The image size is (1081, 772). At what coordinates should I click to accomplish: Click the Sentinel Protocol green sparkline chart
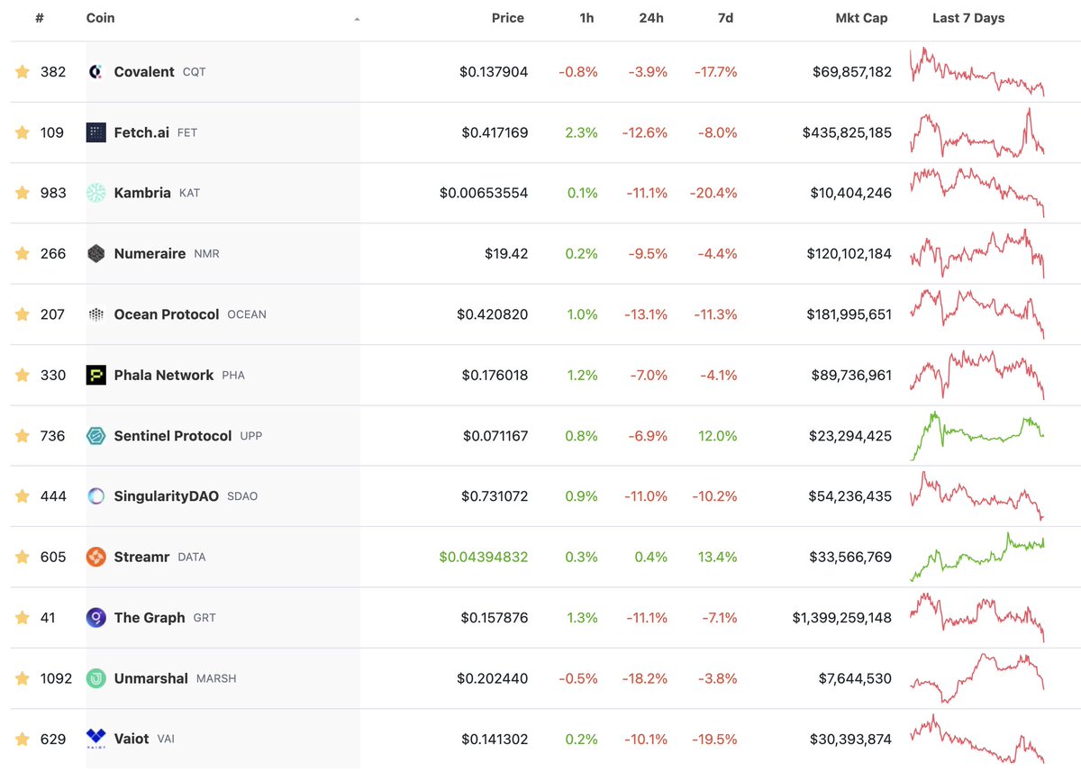(977, 436)
